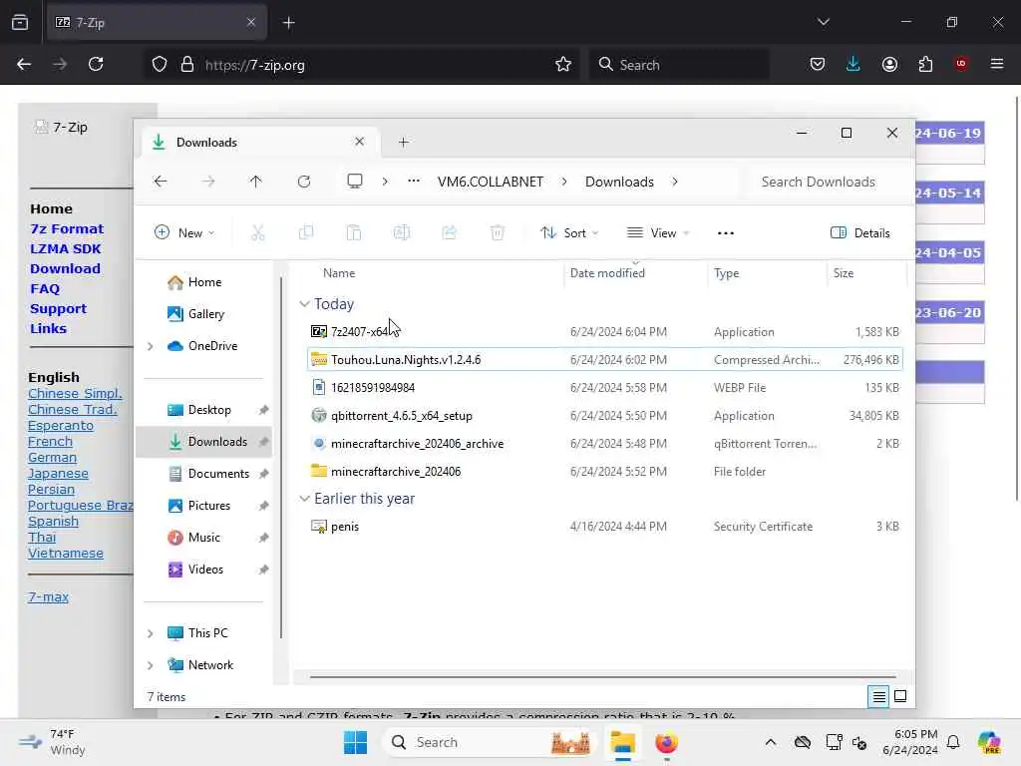Image resolution: width=1021 pixels, height=766 pixels.
Task: Select the 16218591984984 WEBP file
Action: coord(604,388)
